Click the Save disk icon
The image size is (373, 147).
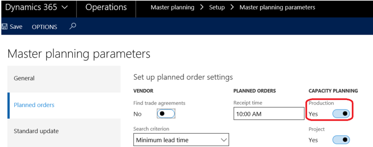pyautogui.click(x=4, y=27)
